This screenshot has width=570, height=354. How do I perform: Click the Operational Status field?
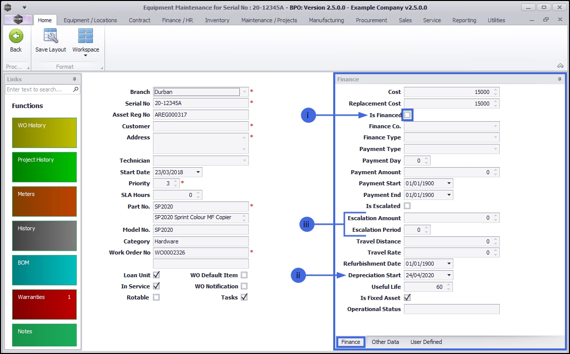pos(451,309)
